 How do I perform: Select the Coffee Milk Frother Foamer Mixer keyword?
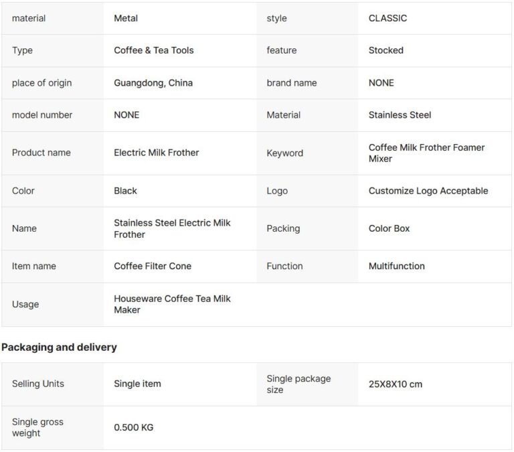426,153
